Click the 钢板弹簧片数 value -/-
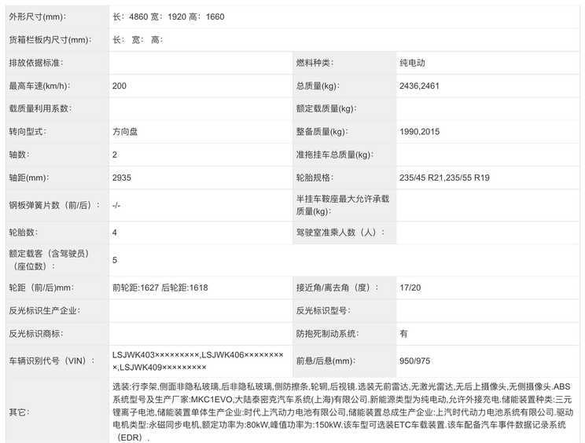 point(117,205)
